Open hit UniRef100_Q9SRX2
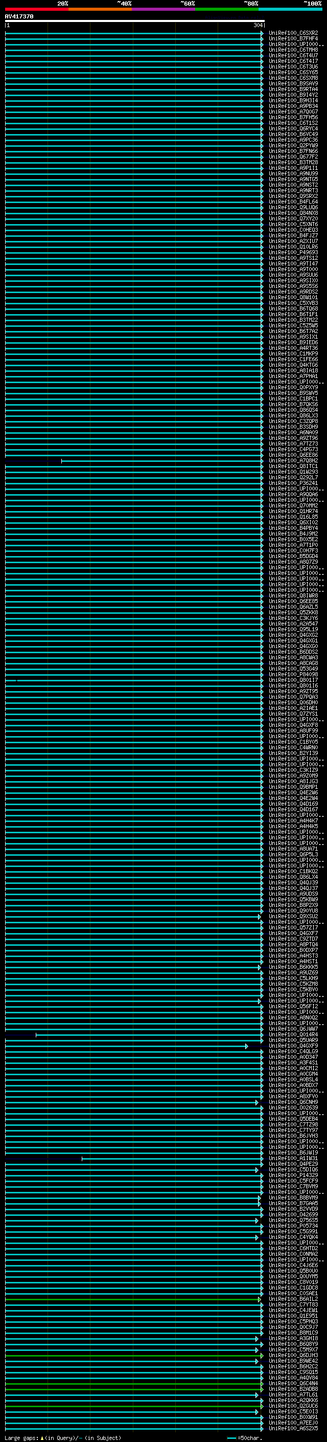This screenshot has height=1442, width=327. (293, 196)
